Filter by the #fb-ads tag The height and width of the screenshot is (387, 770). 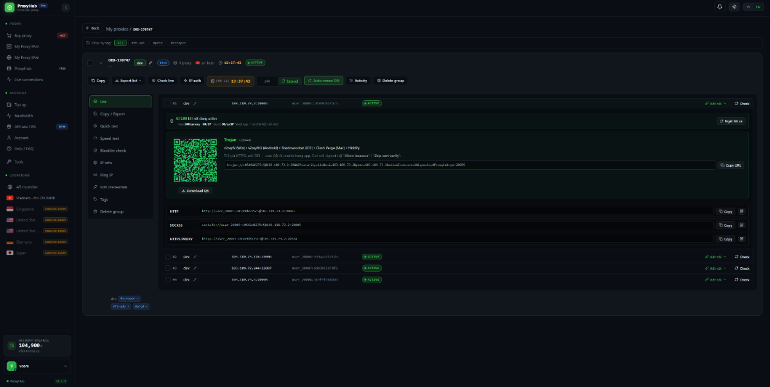pyautogui.click(x=138, y=43)
